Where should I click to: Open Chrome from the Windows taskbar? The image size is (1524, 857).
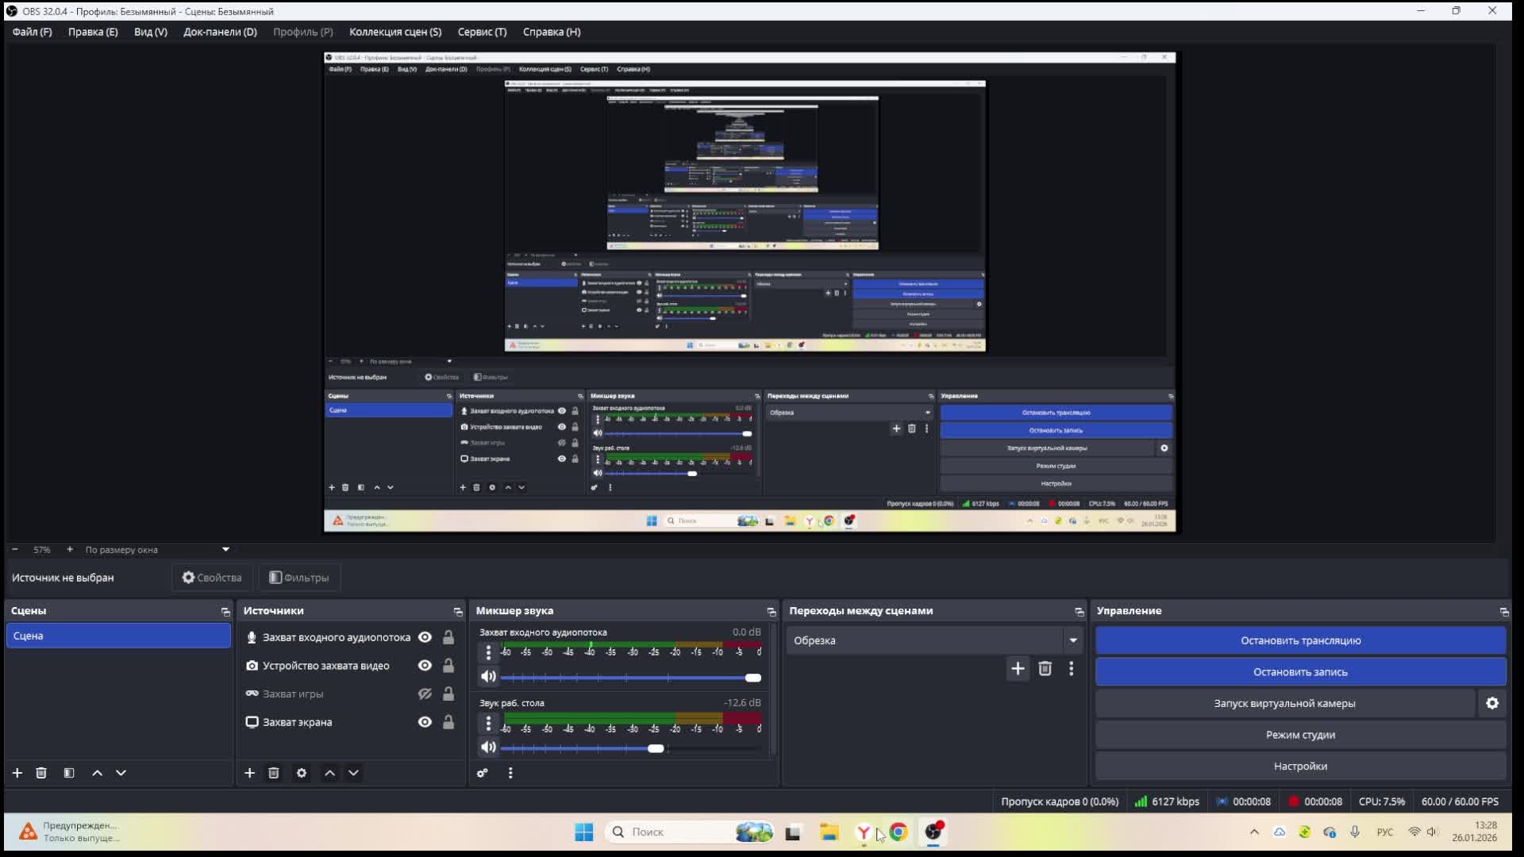point(899,832)
